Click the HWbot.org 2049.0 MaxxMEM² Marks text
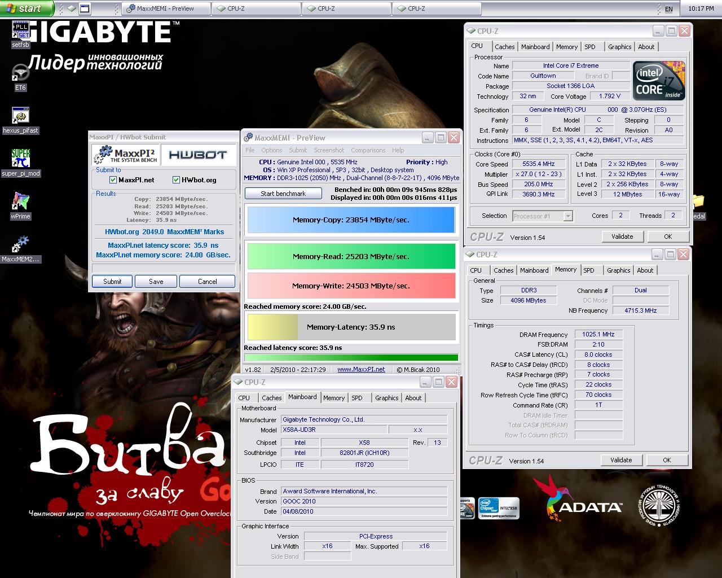722x578 pixels. 164,232
